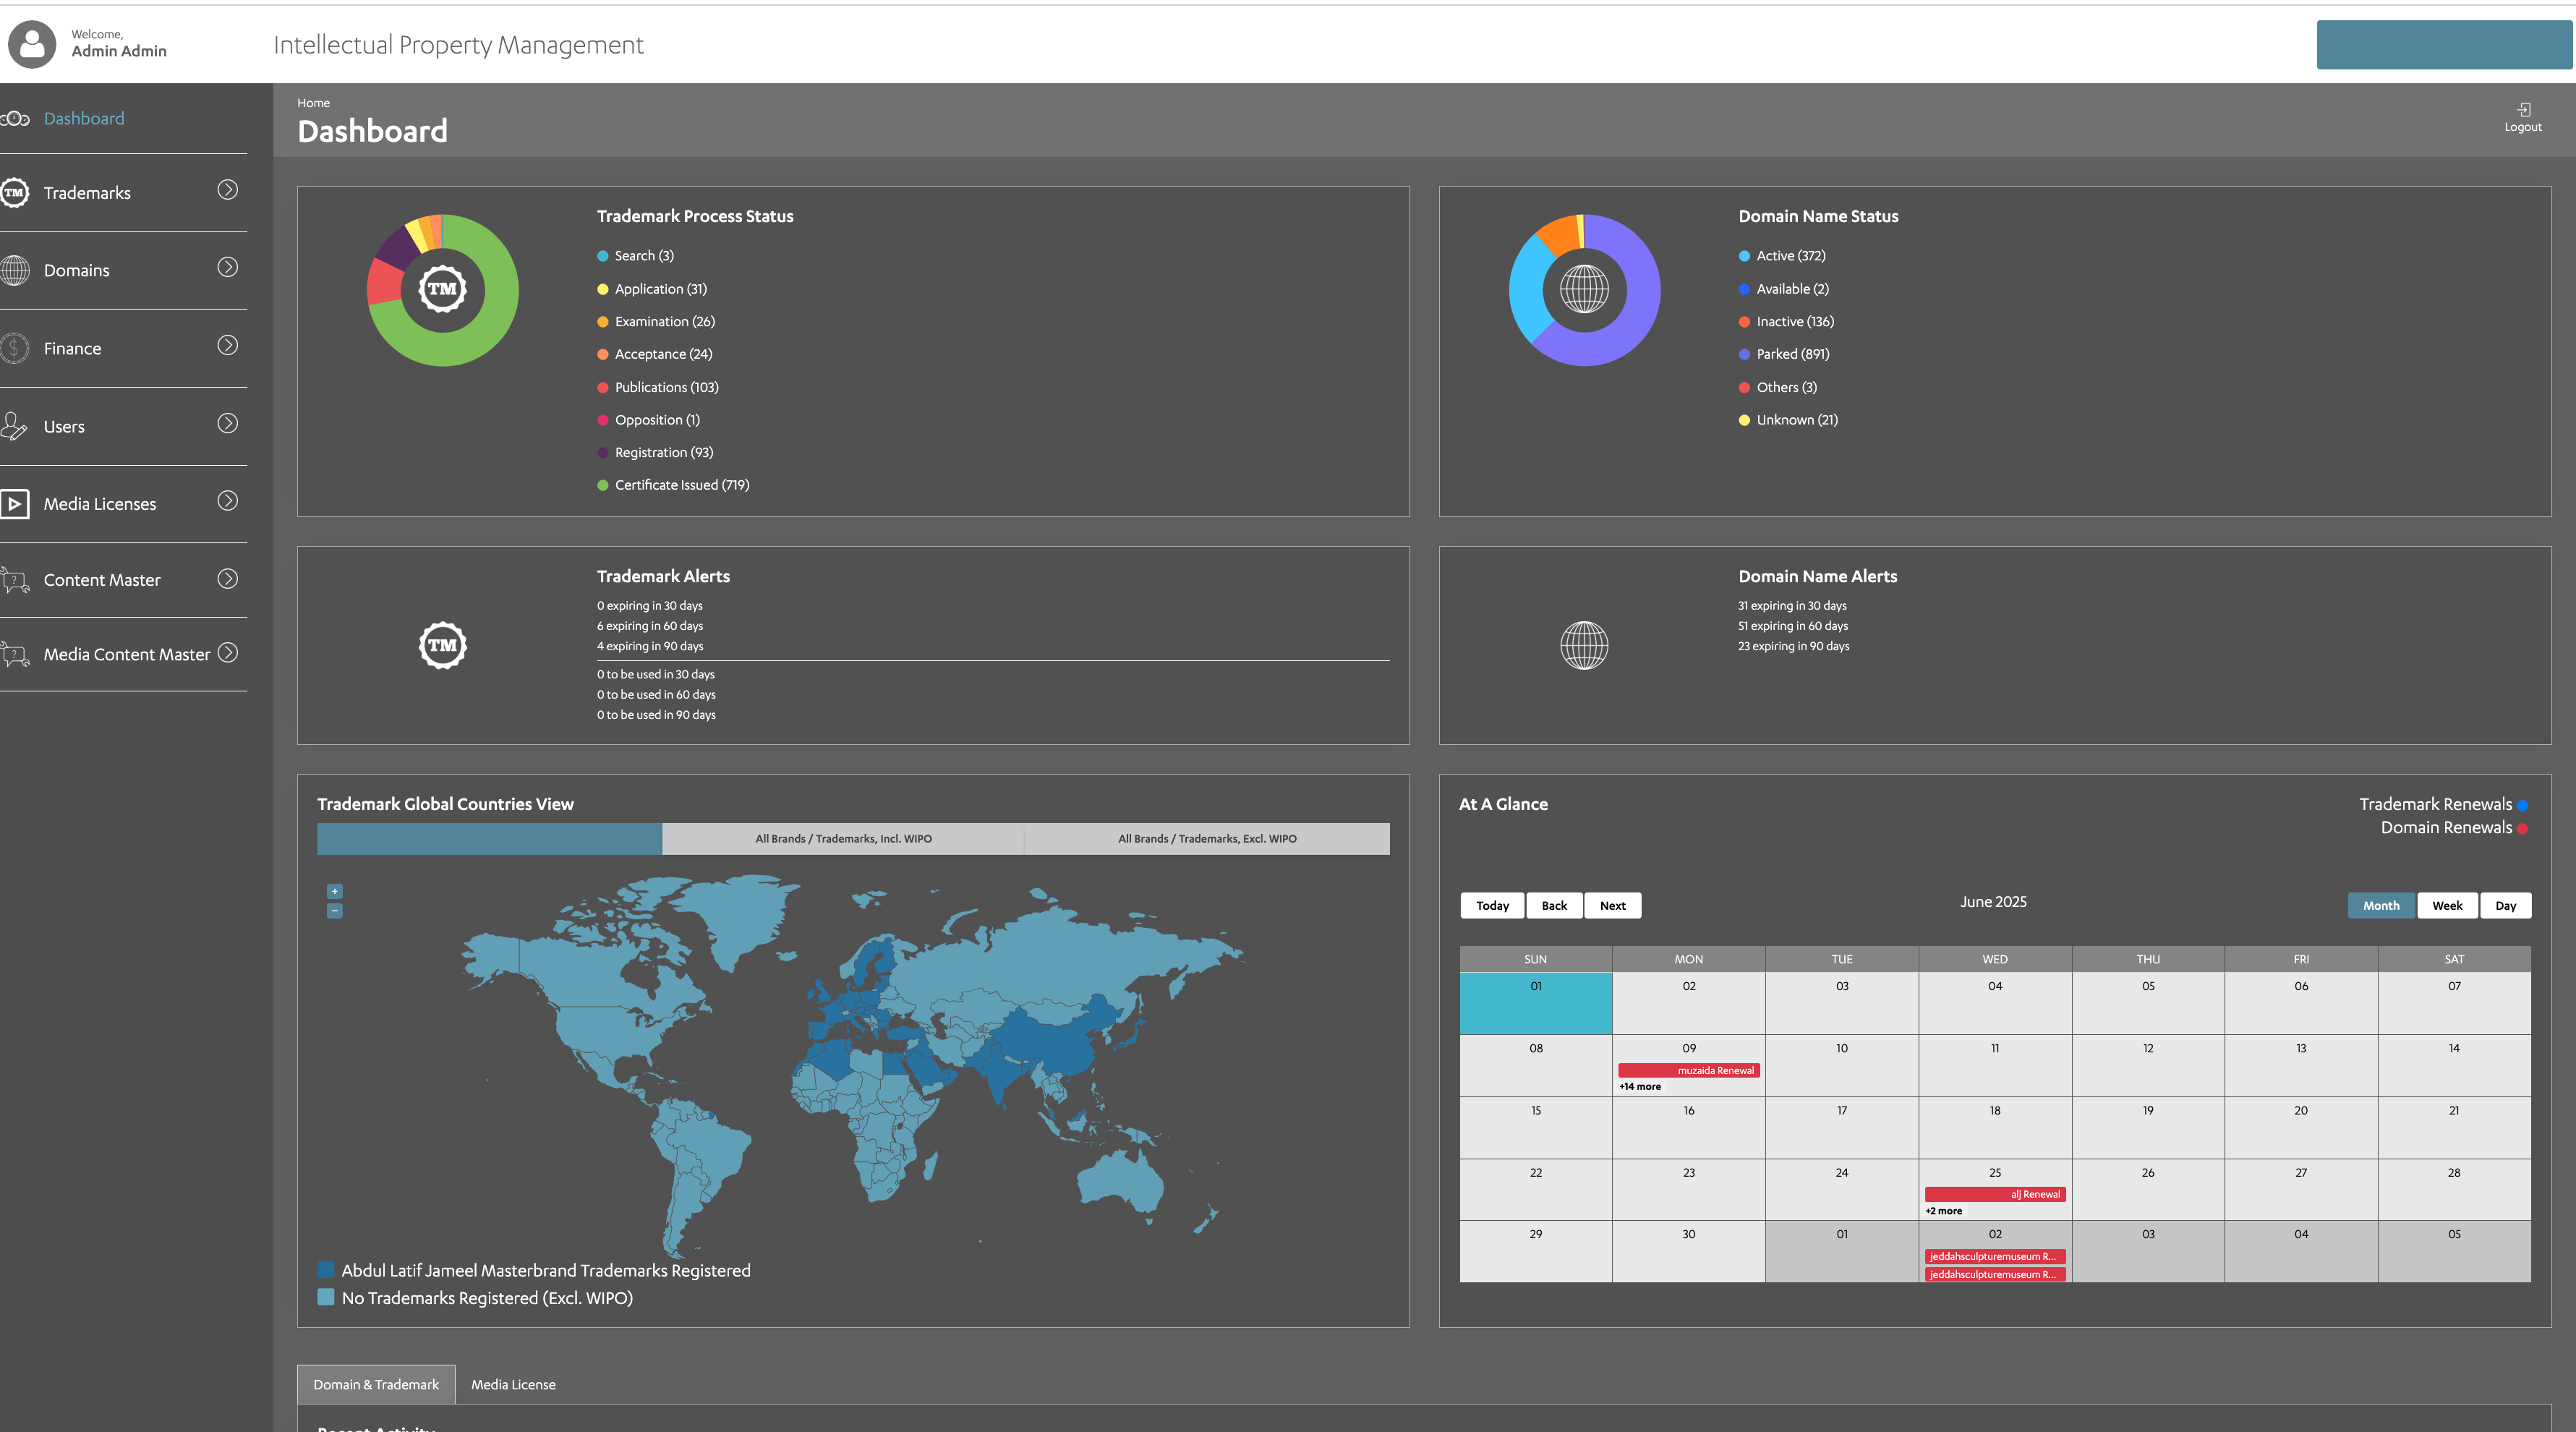Zoom out on the world map

point(335,911)
